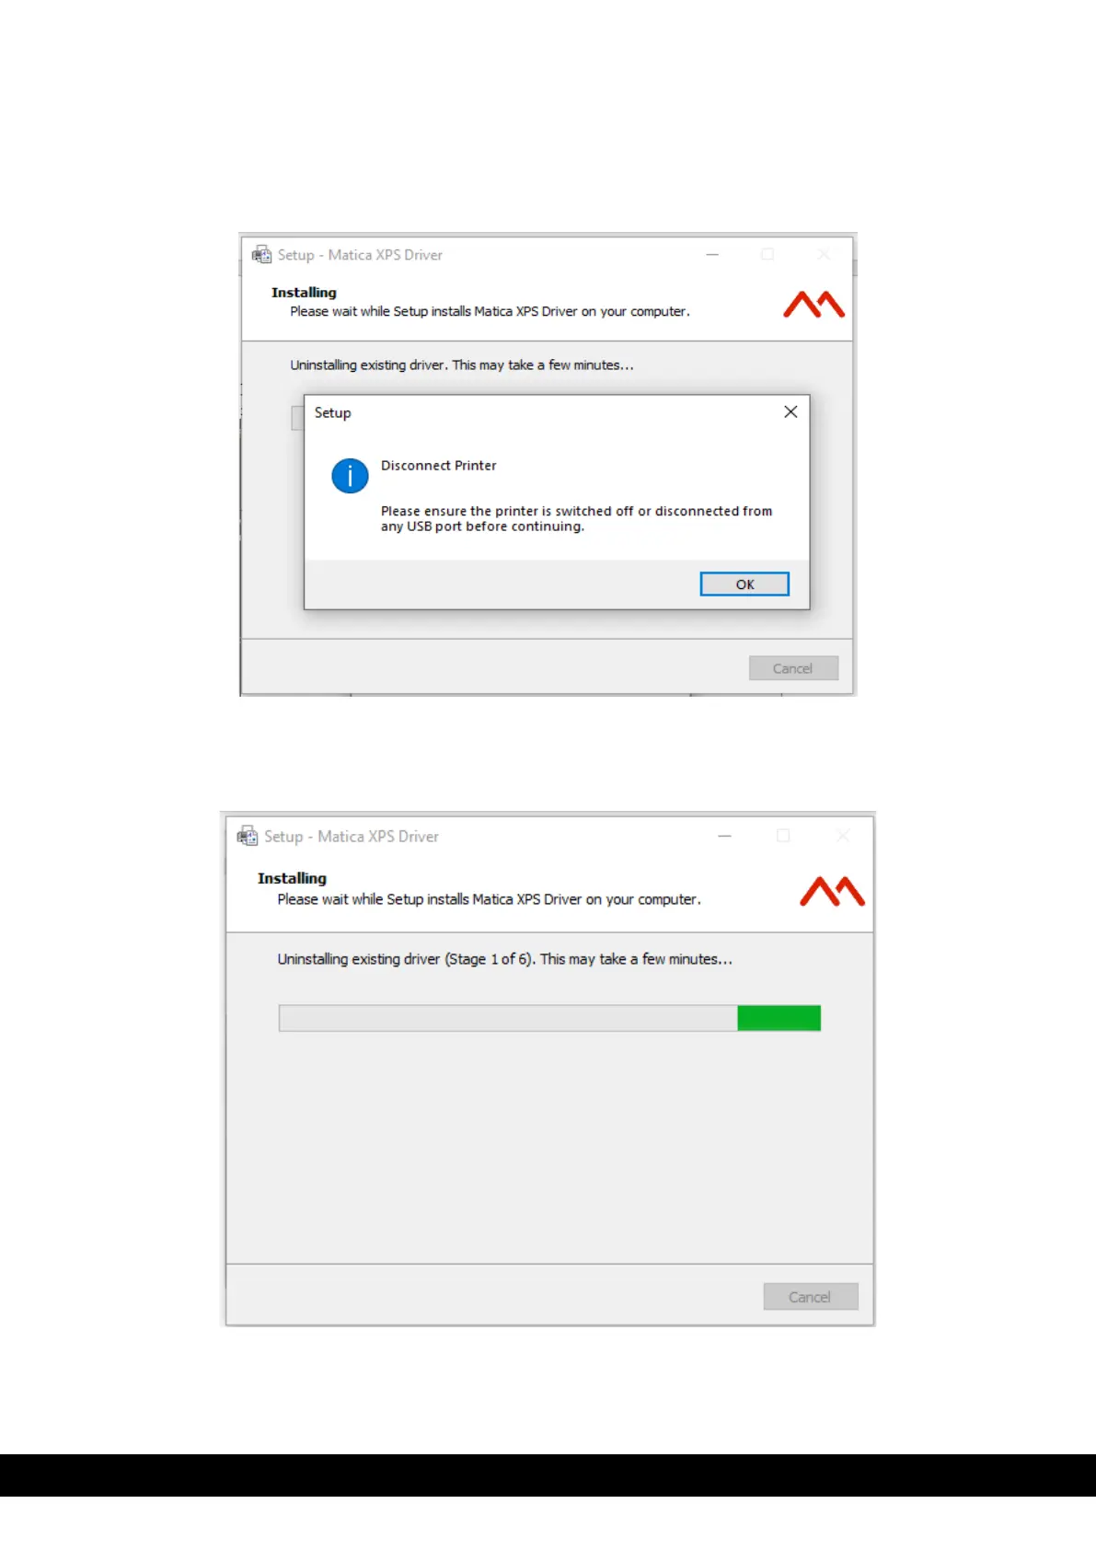Click the upper window's Installing heading
The width and height of the screenshot is (1096, 1550).
(304, 293)
